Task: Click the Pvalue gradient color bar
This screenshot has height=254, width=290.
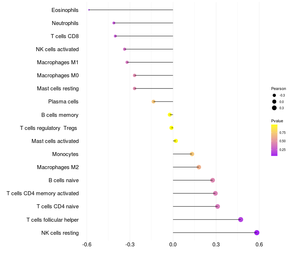Action: [274, 140]
